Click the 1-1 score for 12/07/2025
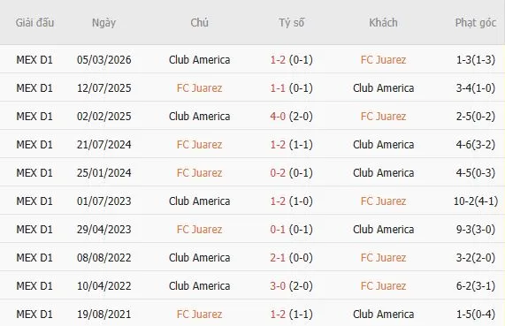This screenshot has height=326, width=505. tap(278, 88)
